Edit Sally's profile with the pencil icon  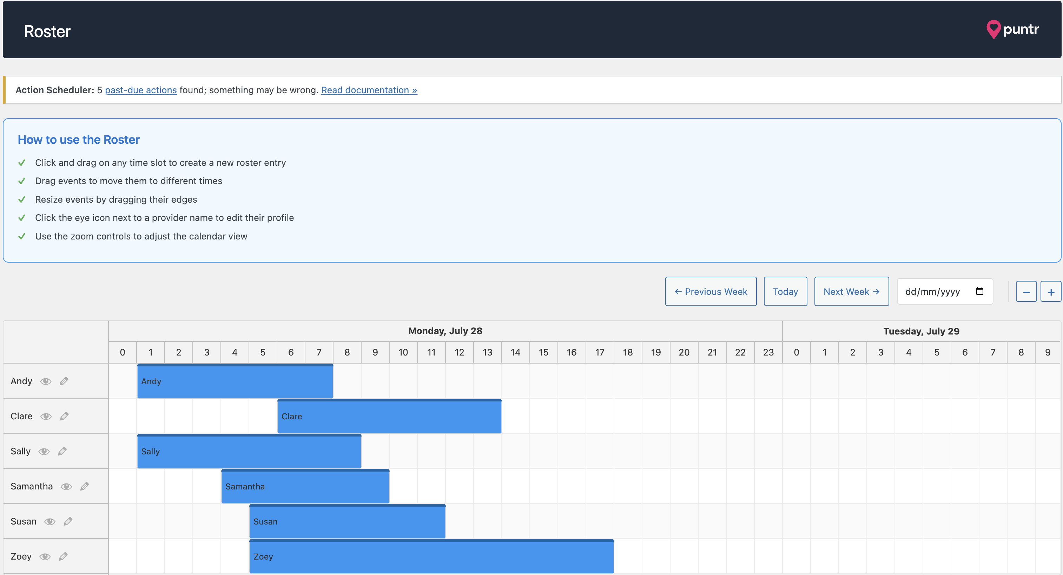coord(63,451)
